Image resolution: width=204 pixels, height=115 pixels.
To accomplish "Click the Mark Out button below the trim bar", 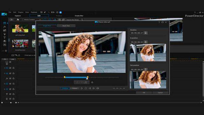I will tap(85, 82).
